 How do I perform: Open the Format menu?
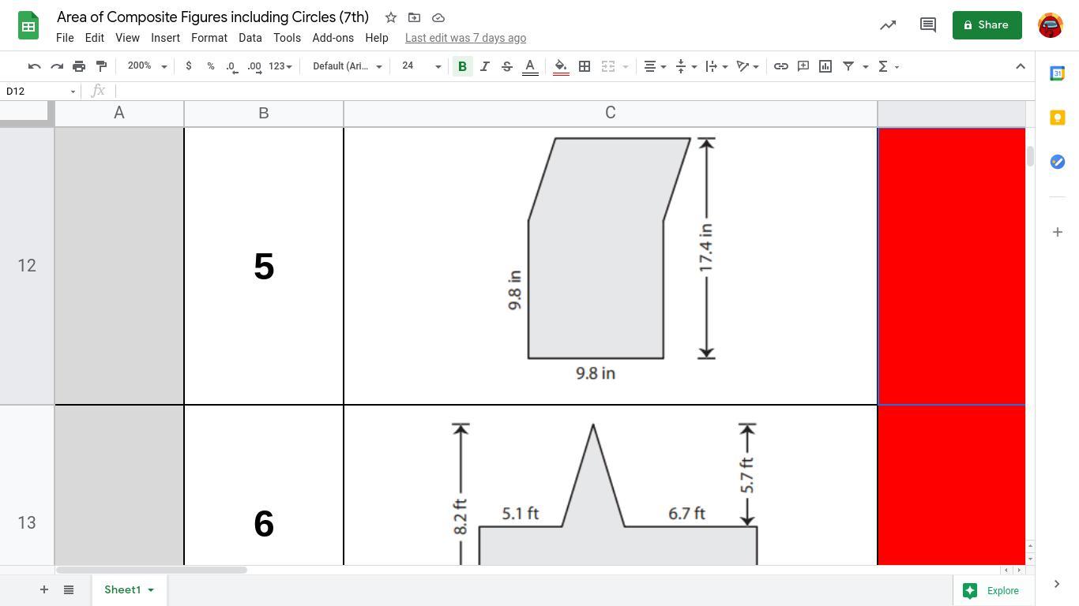pos(209,38)
